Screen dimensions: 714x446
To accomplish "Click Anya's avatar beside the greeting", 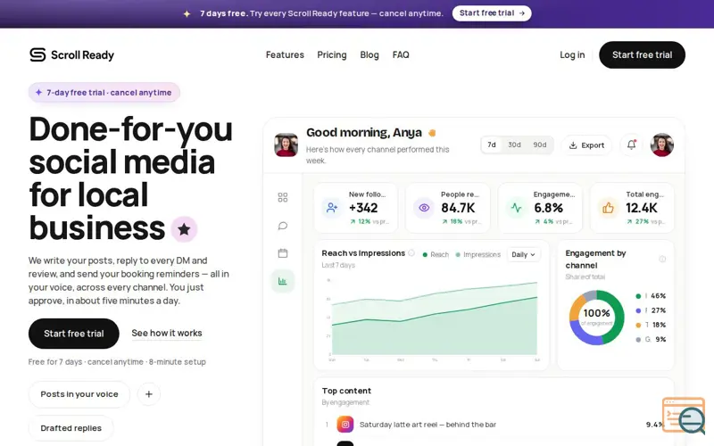I will [286, 145].
